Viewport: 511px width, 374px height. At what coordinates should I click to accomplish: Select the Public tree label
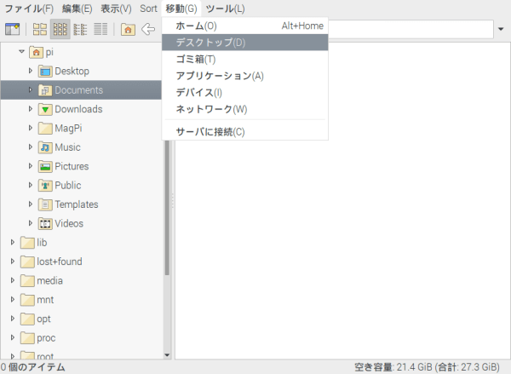pyautogui.click(x=68, y=185)
